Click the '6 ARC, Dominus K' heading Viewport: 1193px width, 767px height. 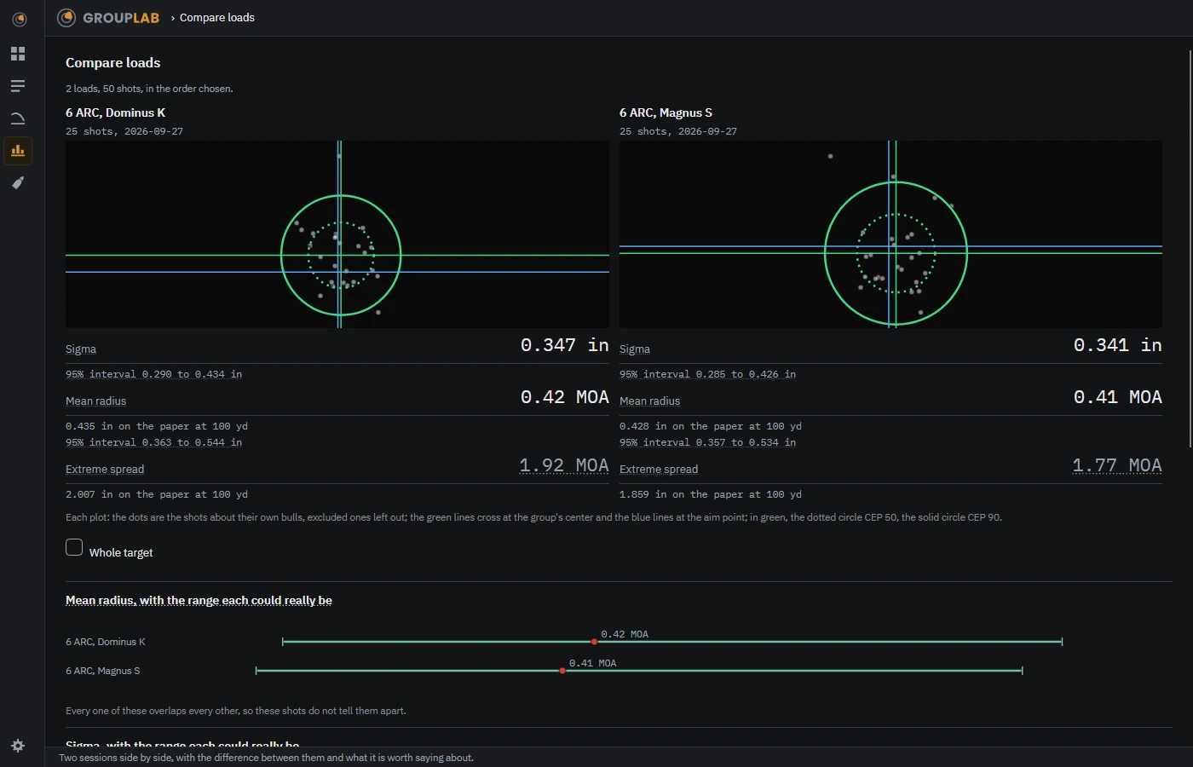[x=115, y=112]
